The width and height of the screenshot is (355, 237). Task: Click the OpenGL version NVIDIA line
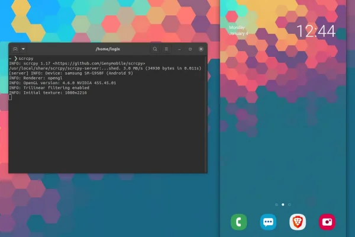[62, 83]
